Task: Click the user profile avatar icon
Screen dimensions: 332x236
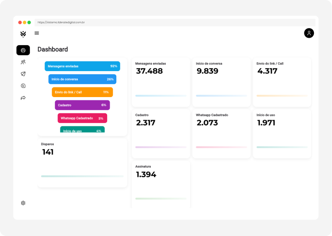Action: [309, 33]
